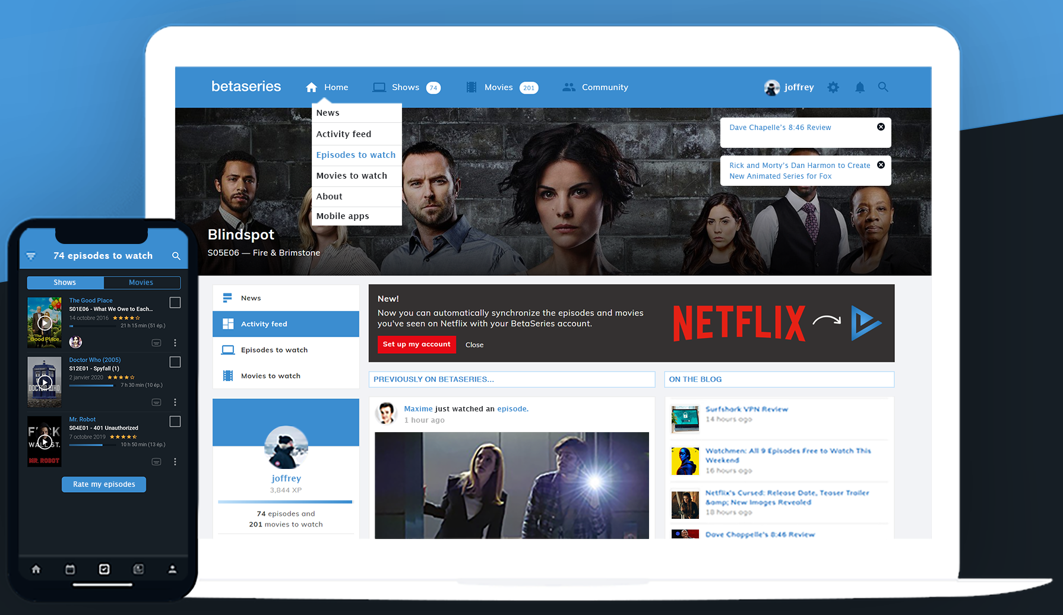This screenshot has height=615, width=1063.
Task: Click the News icon in sidebar
Action: (227, 298)
